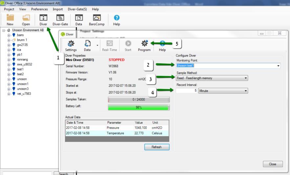Click the Real-Time icon
Image resolution: width=290 pixels, height=175 pixels.
click(109, 43)
